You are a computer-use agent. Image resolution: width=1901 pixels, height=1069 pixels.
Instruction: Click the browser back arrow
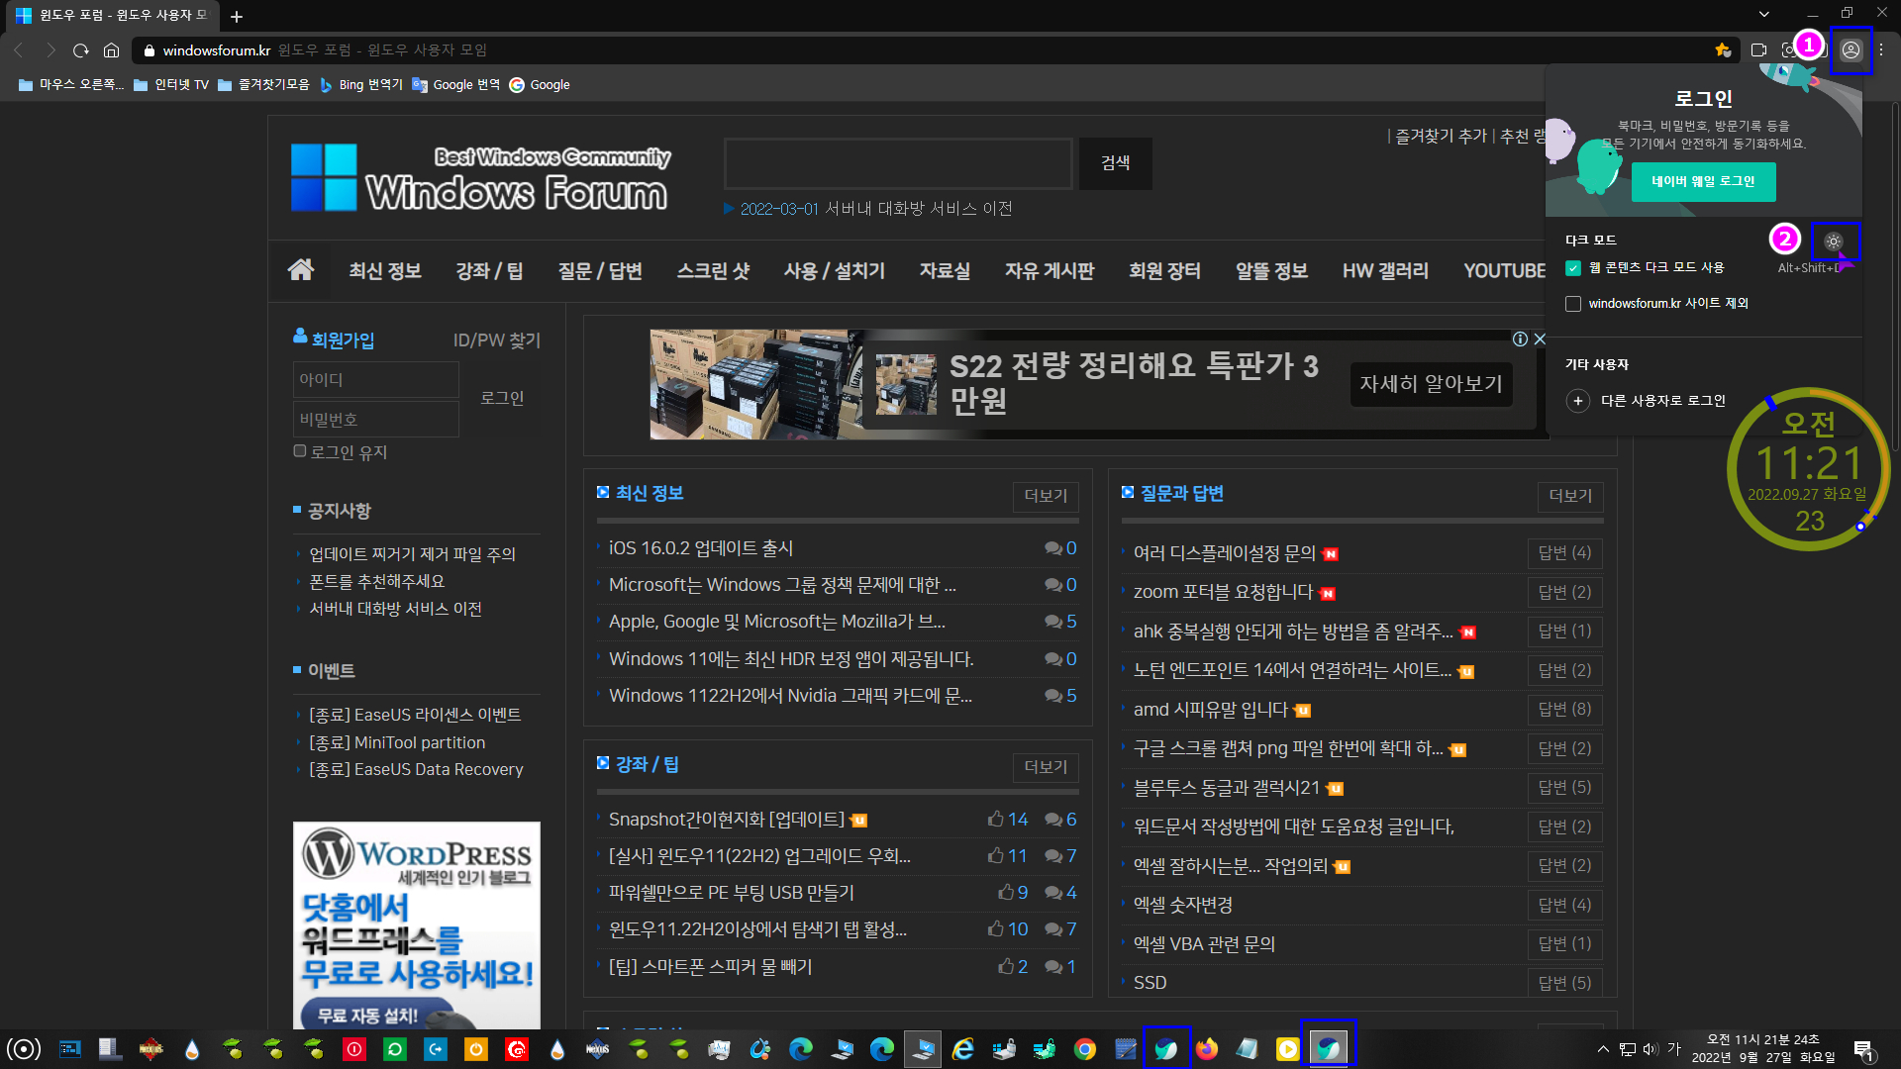point(19,49)
